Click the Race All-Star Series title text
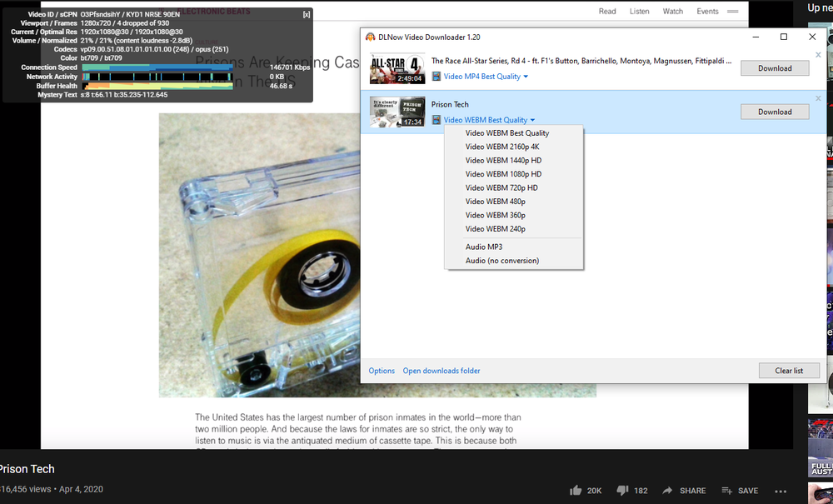The image size is (833, 504). 581,61
